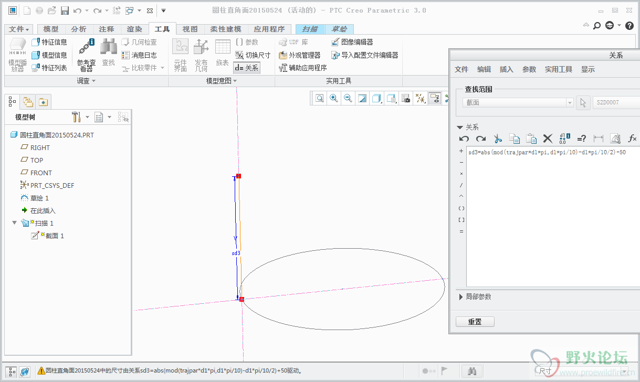
Task: Click the 关系 (Relations) tool in ribbon
Action: coord(247,68)
